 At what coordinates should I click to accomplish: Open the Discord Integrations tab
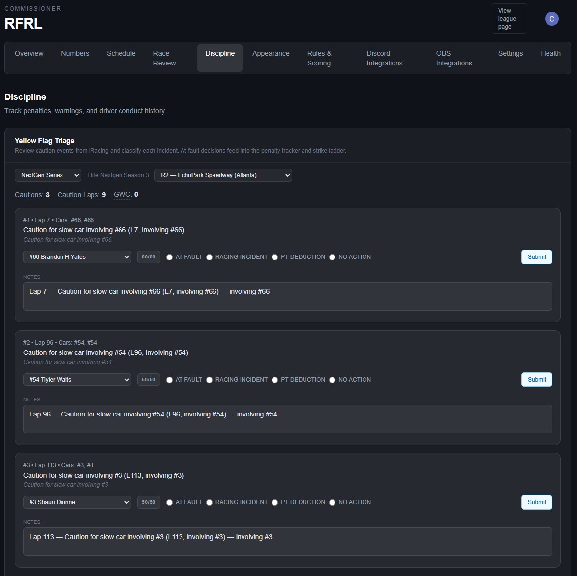pos(385,58)
